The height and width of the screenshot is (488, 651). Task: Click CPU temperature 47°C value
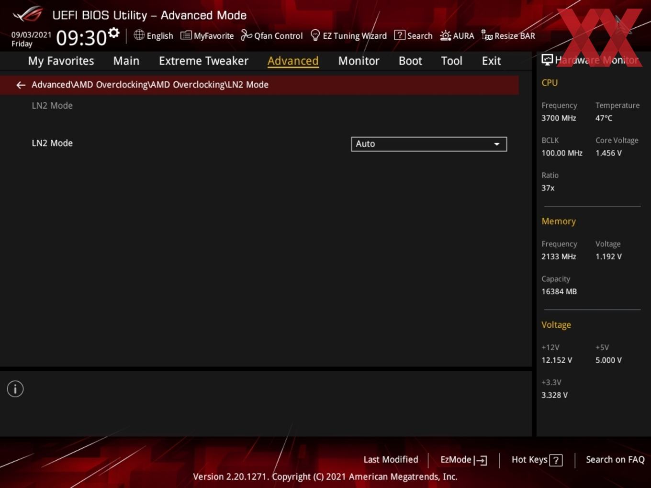(x=604, y=118)
